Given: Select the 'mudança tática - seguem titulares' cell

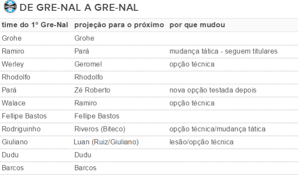Looking at the screenshot, I should pyautogui.click(x=224, y=51).
